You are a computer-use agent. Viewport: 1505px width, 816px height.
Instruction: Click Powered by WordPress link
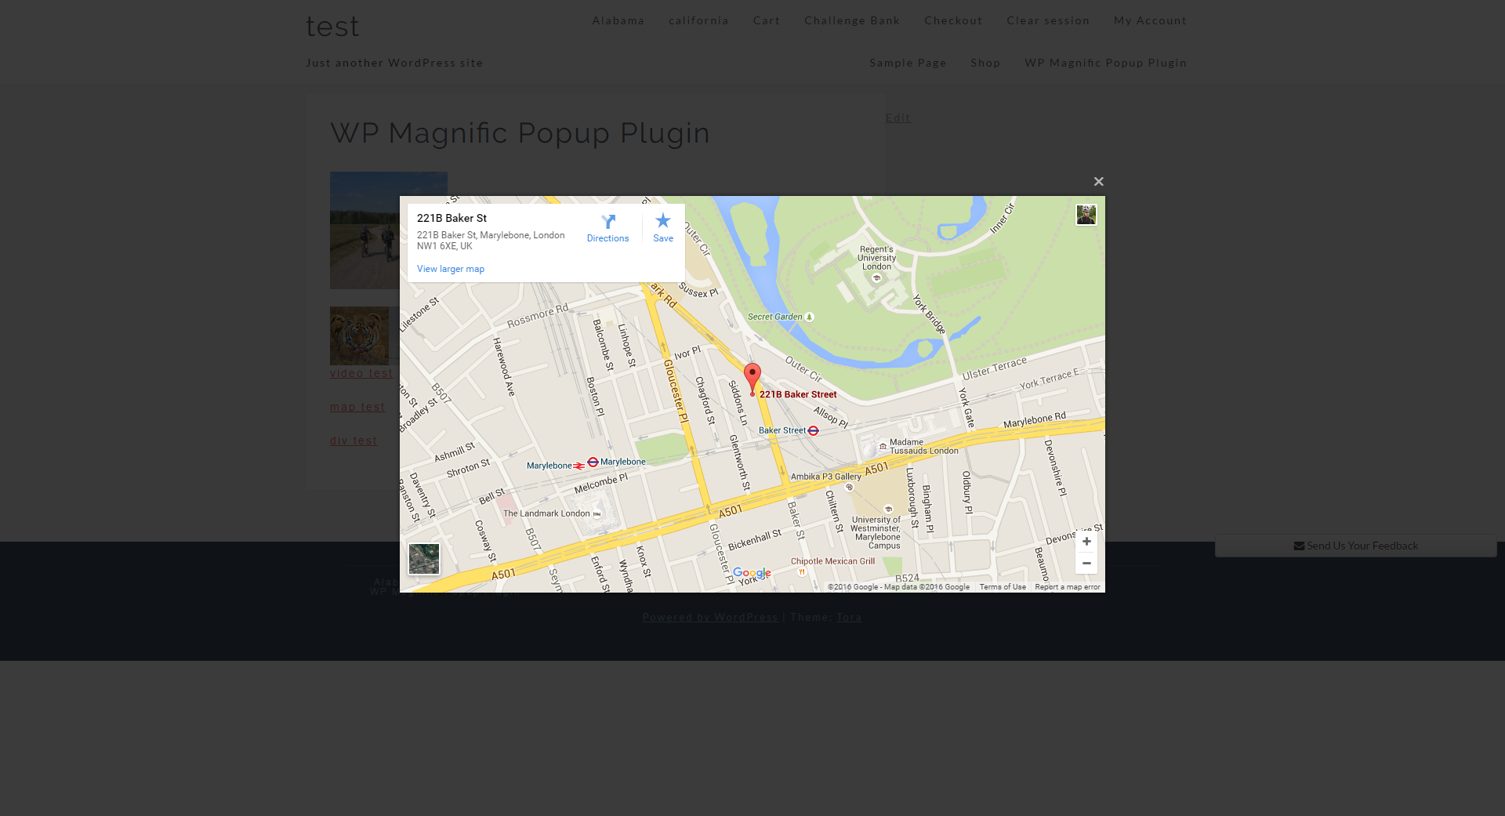point(710,617)
